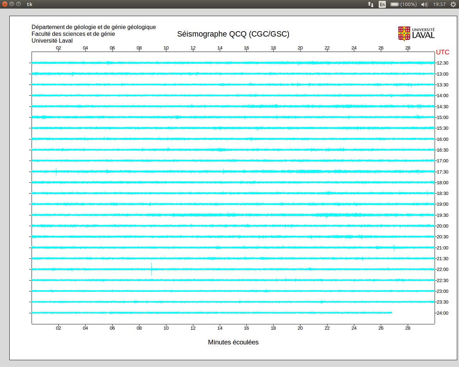Click the red UTC label

[443, 52]
